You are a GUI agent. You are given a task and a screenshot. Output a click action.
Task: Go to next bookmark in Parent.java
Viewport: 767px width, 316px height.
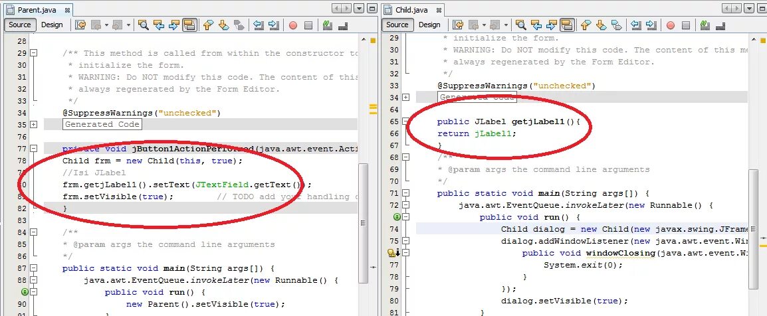[224, 25]
